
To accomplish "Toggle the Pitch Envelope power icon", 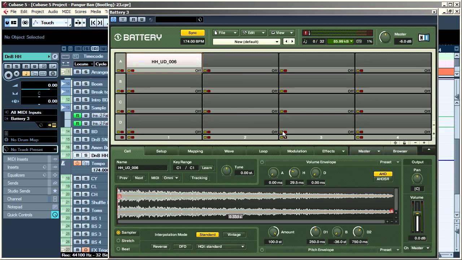I will click(262, 250).
